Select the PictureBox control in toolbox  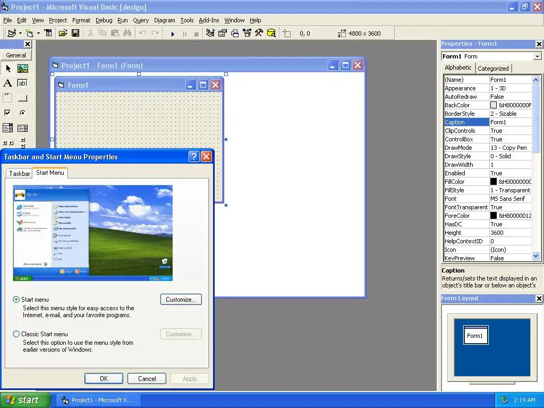[22, 69]
